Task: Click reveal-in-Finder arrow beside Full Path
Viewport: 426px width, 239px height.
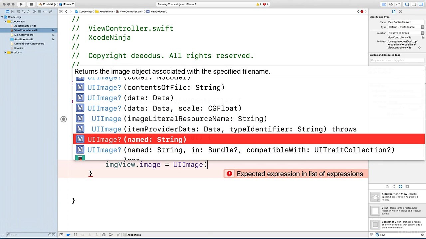Action: click(x=419, y=47)
